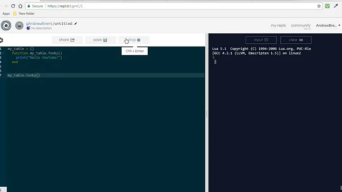
Task: Click the repl.it swirl logo
Action: tap(6, 26)
